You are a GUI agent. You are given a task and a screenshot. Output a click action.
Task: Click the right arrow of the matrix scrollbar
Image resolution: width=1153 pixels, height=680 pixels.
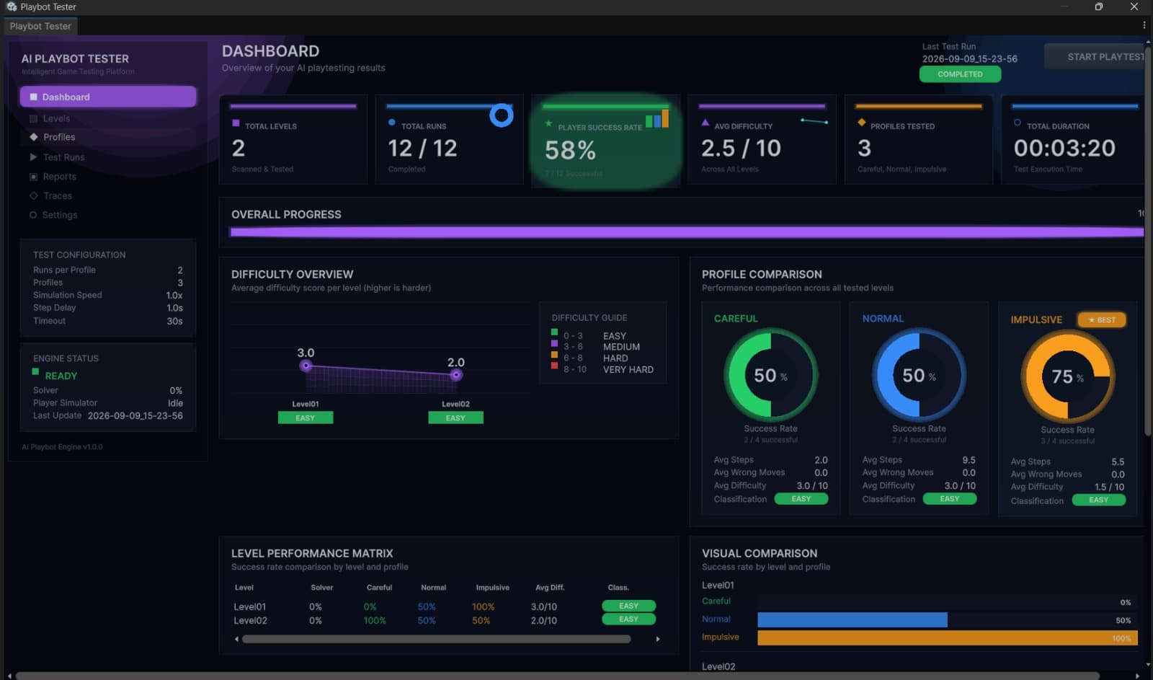[658, 639]
